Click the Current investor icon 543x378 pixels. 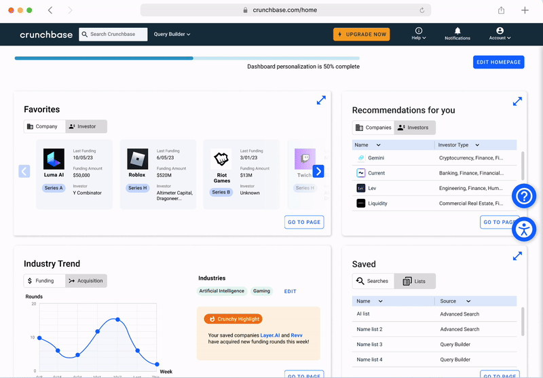(x=361, y=173)
